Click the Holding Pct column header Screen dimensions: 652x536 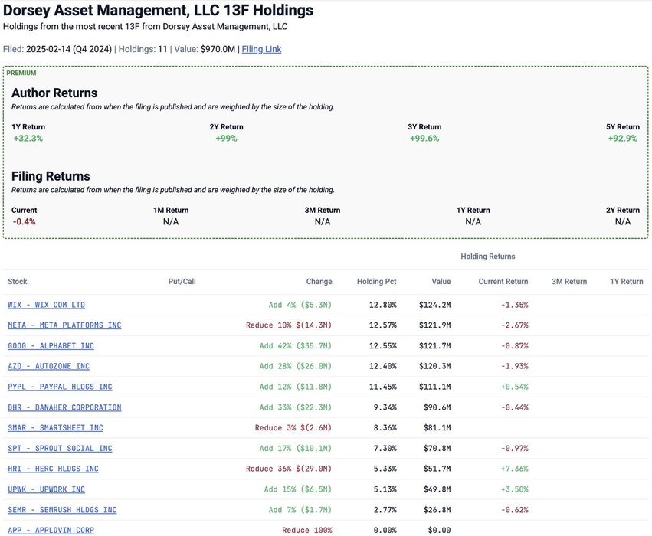point(376,281)
